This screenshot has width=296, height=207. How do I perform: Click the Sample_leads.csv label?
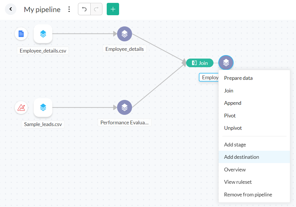point(43,124)
